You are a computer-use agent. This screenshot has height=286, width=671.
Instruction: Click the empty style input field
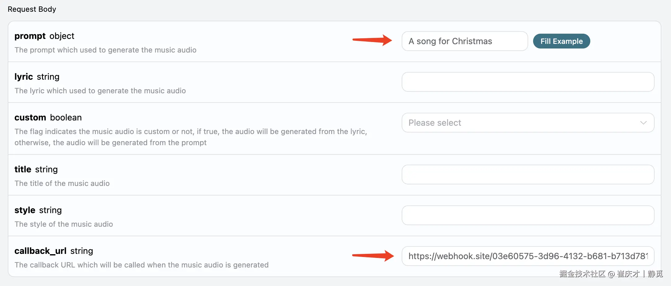pos(528,215)
